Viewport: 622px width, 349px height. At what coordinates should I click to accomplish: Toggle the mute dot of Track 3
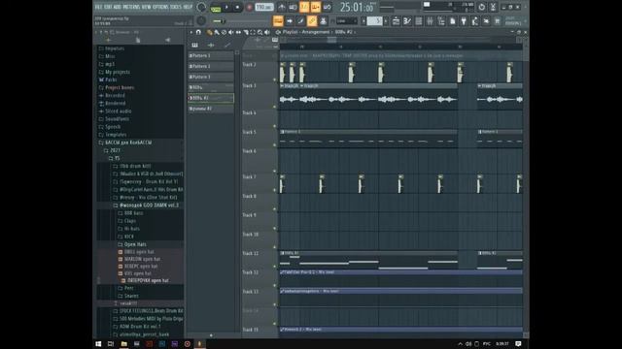(274, 107)
